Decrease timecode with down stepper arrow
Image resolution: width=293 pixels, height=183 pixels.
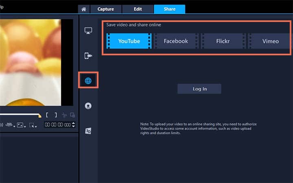73,126
